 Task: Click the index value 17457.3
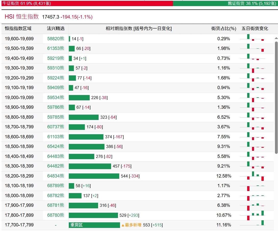pos(51,17)
